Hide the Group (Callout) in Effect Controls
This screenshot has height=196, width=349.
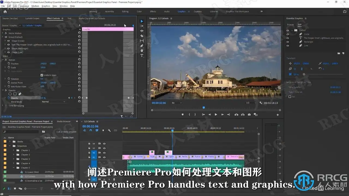[x=6, y=37]
